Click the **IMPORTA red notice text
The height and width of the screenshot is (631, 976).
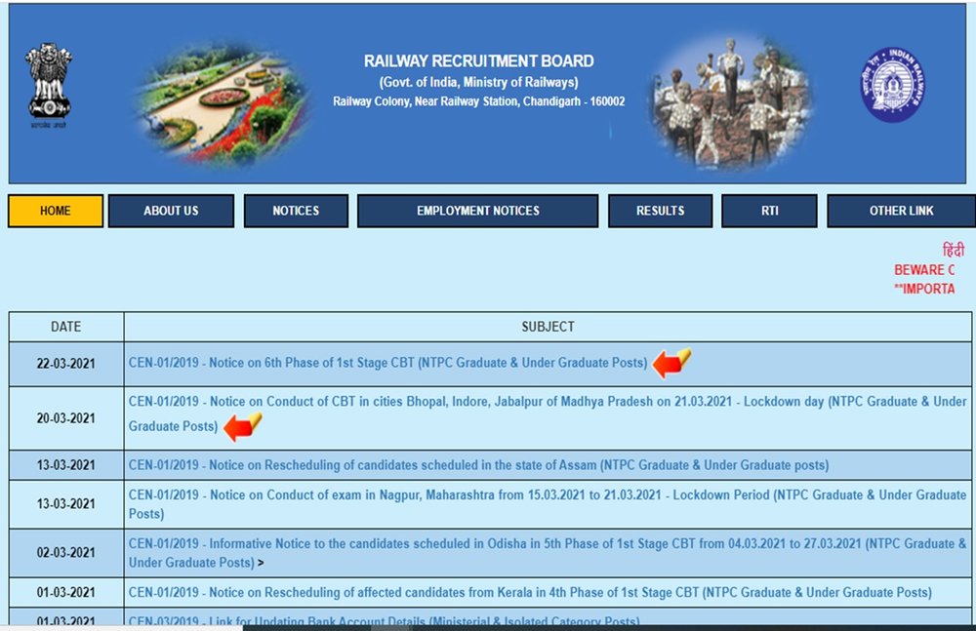[x=924, y=289]
